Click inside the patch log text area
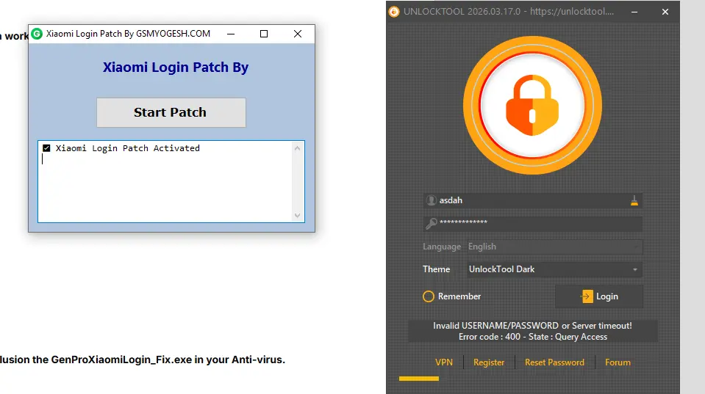 pos(171,181)
